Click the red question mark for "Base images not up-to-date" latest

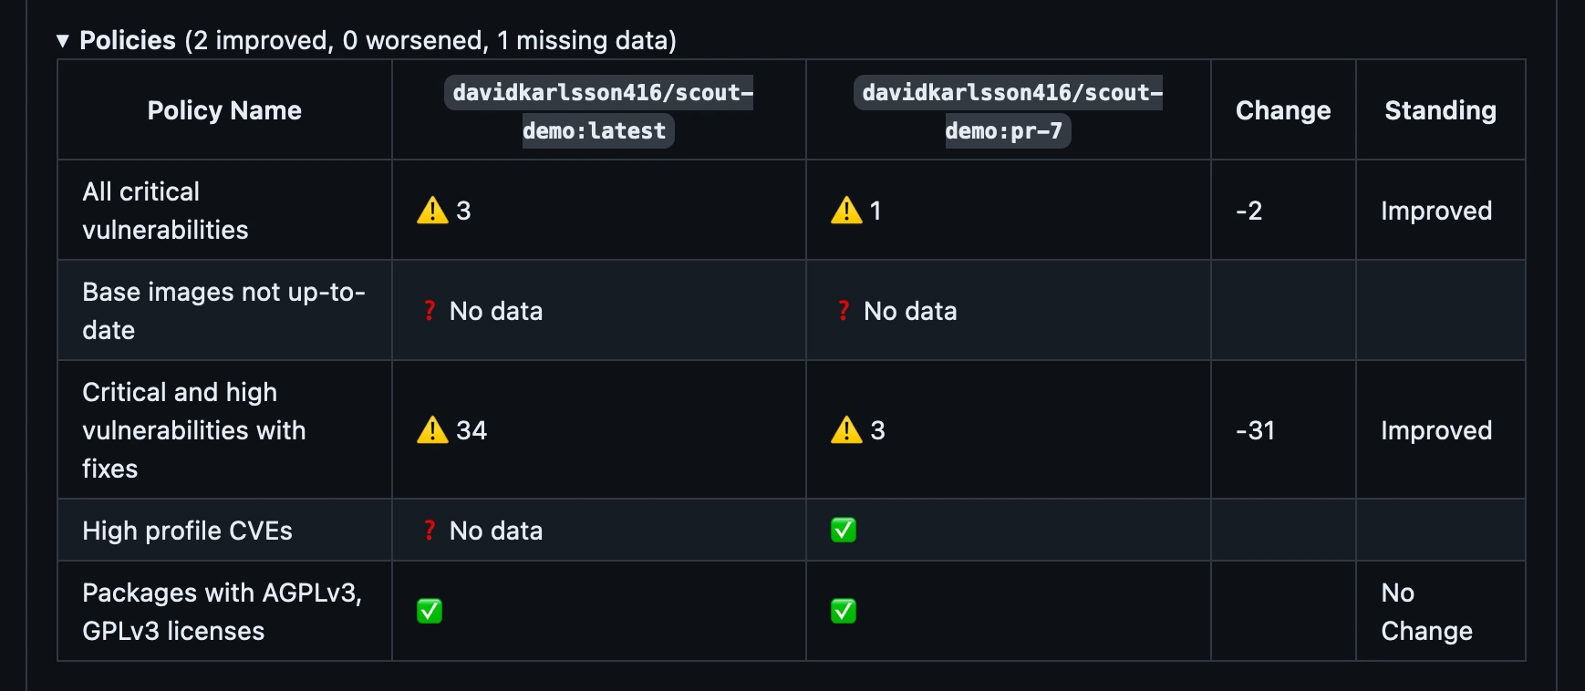pyautogui.click(x=430, y=311)
